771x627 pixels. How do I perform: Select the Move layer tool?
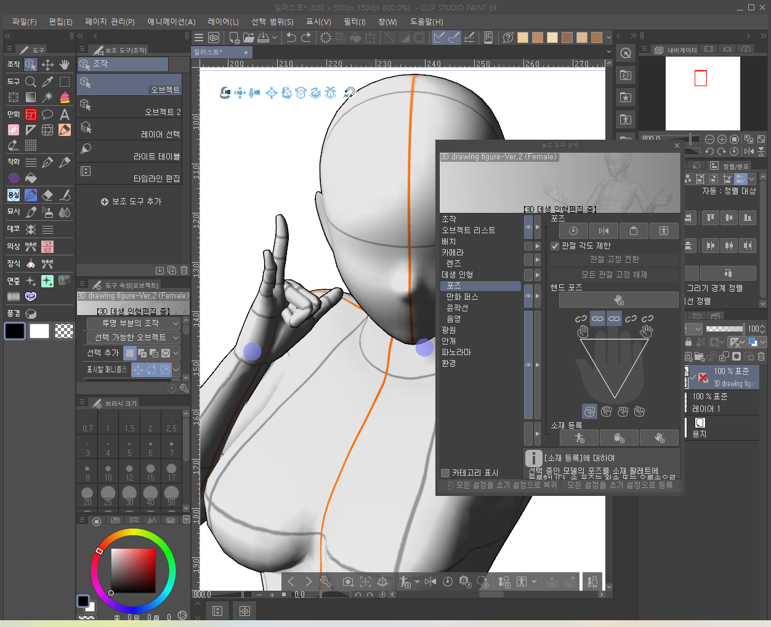[x=47, y=65]
